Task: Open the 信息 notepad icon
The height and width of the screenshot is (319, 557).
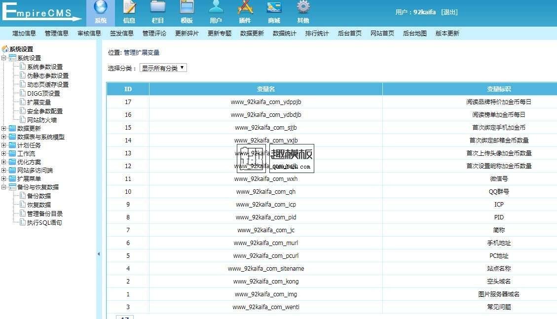Action: (x=129, y=12)
